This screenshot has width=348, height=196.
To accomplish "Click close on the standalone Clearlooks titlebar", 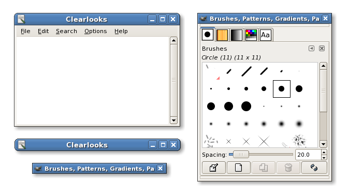I will (173, 145).
